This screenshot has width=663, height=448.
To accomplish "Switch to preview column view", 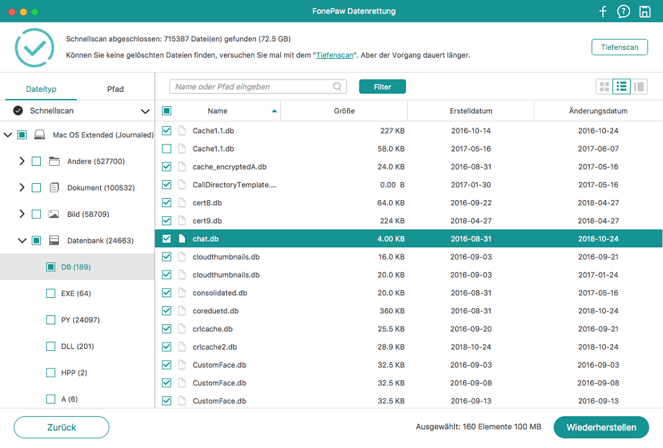I will tap(639, 87).
